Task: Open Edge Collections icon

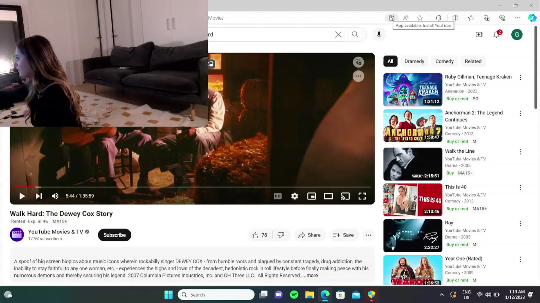Action: click(487, 18)
